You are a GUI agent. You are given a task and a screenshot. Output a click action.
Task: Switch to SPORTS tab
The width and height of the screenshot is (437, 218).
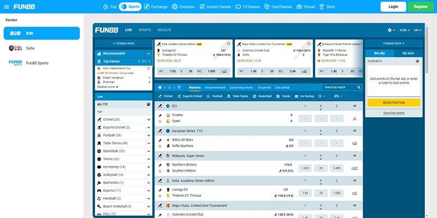coord(145,30)
